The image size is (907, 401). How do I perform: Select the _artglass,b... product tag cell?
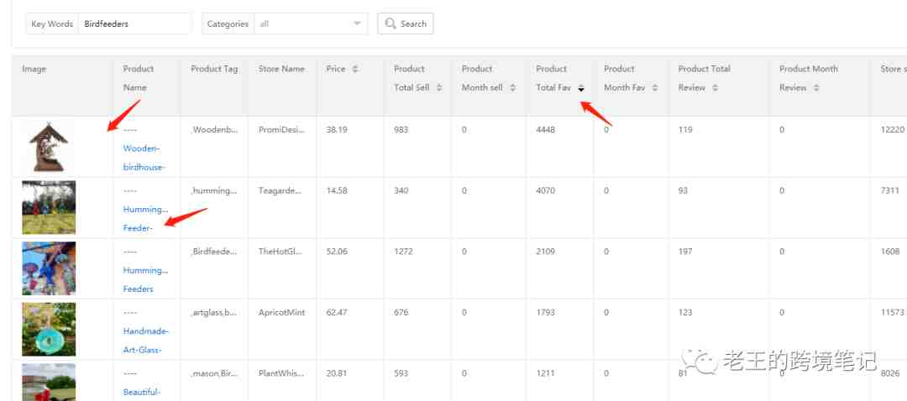214,313
